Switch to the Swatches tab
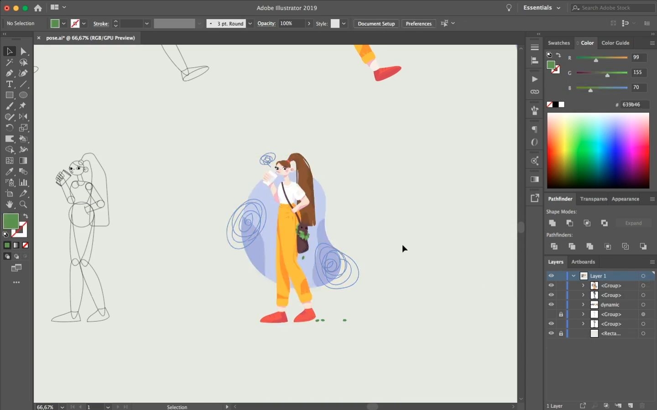Image resolution: width=657 pixels, height=410 pixels. click(x=559, y=43)
